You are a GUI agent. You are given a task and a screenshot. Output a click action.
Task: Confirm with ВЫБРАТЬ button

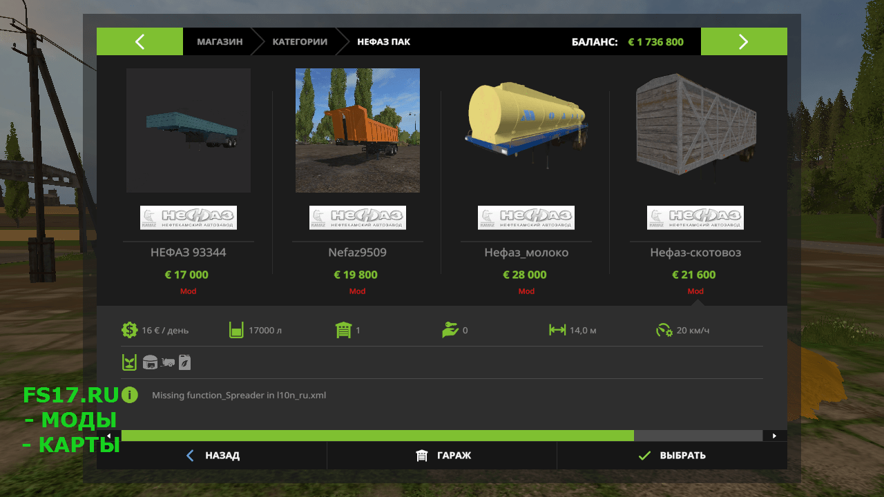coord(672,456)
